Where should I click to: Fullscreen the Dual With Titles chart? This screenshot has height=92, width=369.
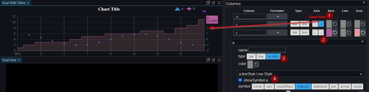click(x=219, y=3)
